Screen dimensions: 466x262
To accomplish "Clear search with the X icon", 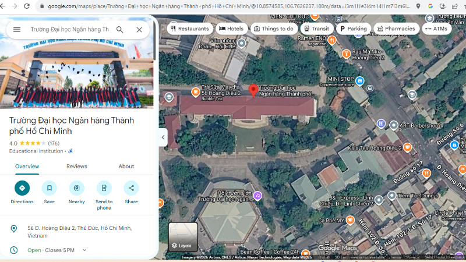I will click(139, 30).
